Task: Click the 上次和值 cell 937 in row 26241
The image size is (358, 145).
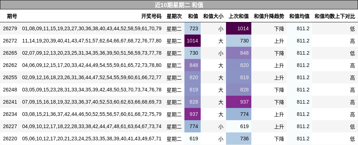Action: pyautogui.click(x=239, y=102)
